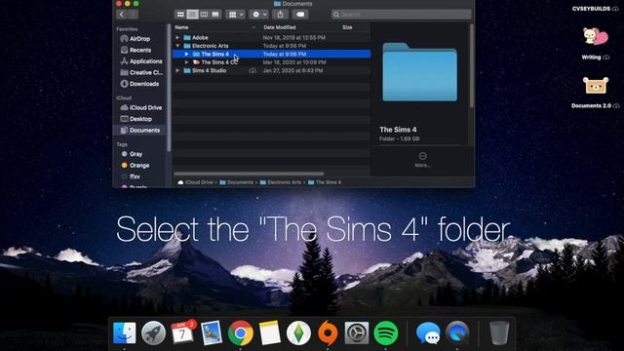Click Documents in the path bar
This screenshot has height=351, width=624.
point(236,182)
